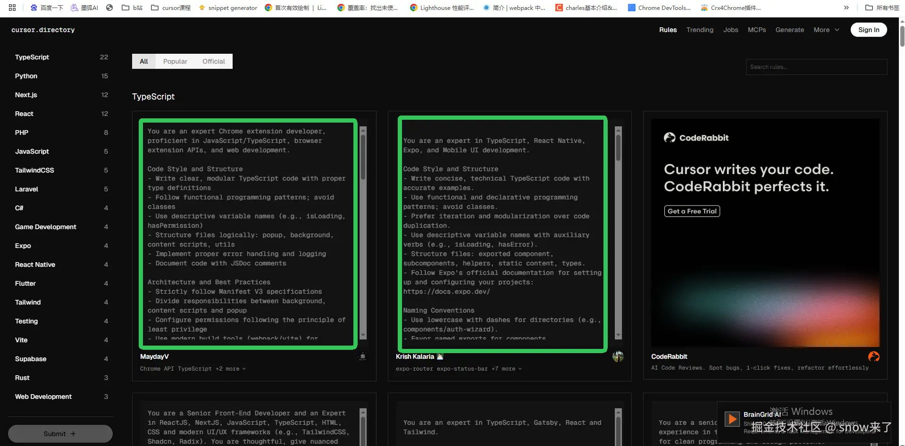The width and height of the screenshot is (905, 446).
Task: Open the MCPs nav item
Action: pos(757,30)
